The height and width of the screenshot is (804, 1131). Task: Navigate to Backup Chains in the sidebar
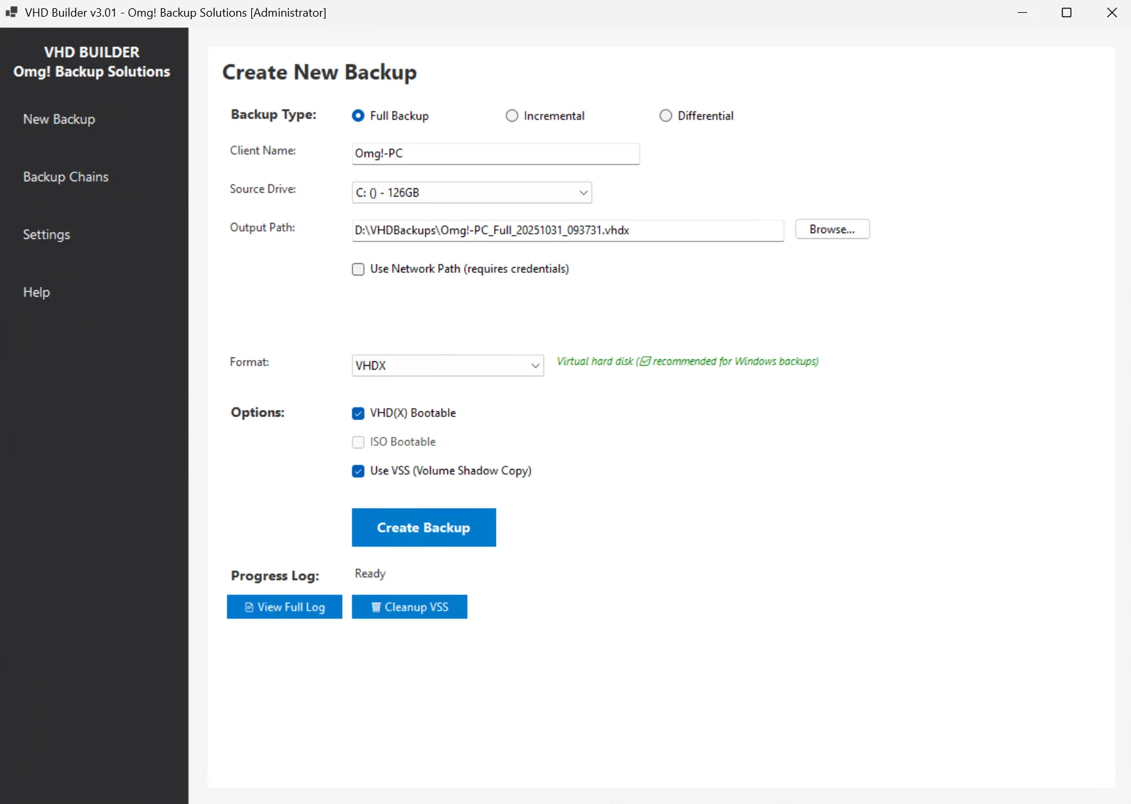pos(66,177)
